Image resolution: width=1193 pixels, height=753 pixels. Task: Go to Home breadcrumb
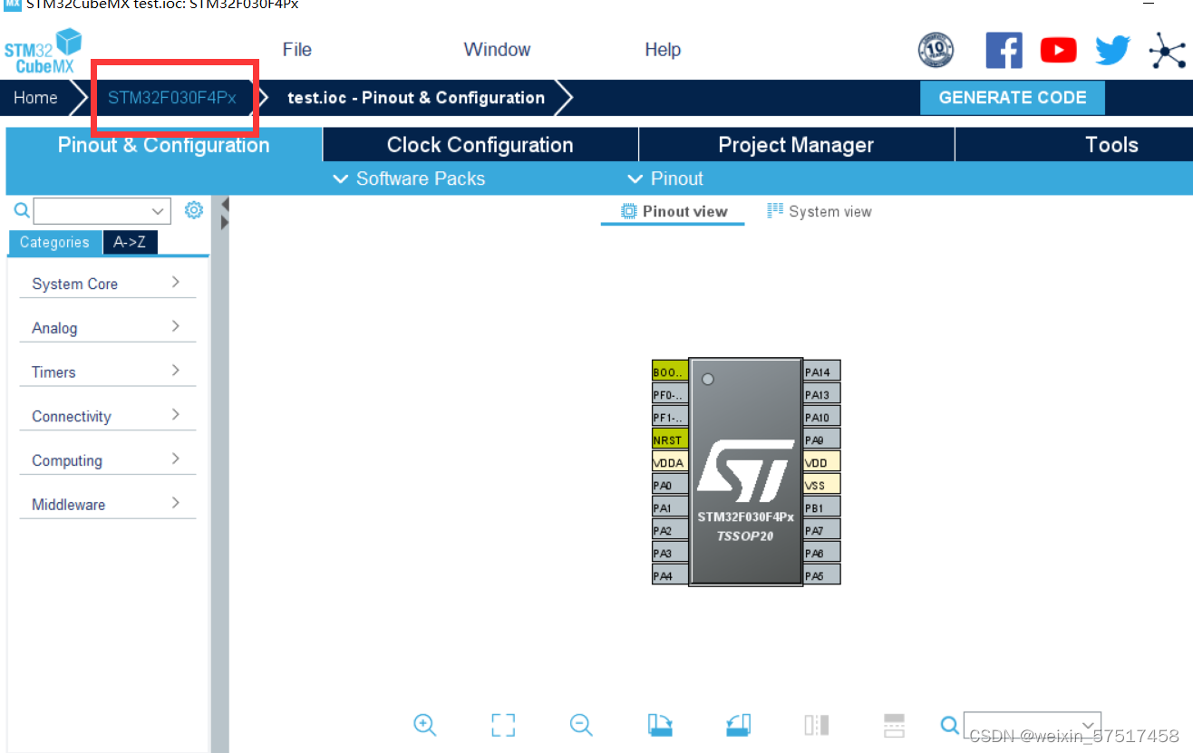coord(35,98)
